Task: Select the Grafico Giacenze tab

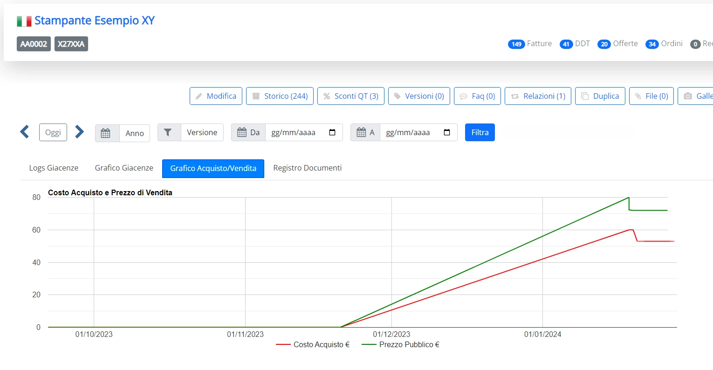Action: point(124,168)
